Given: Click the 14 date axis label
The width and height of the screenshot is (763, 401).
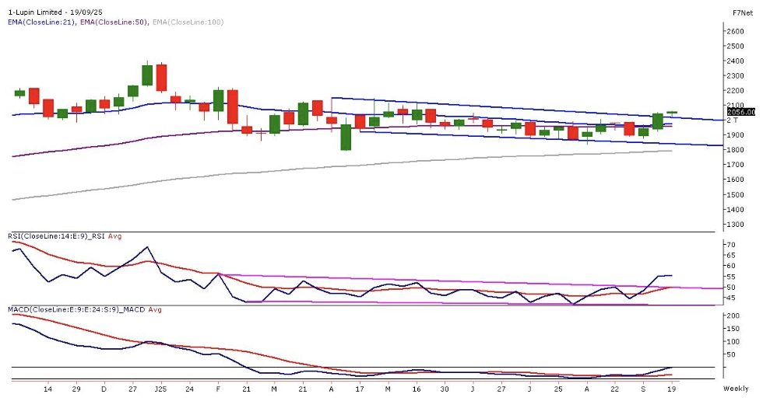Looking at the screenshot, I should click(x=47, y=389).
